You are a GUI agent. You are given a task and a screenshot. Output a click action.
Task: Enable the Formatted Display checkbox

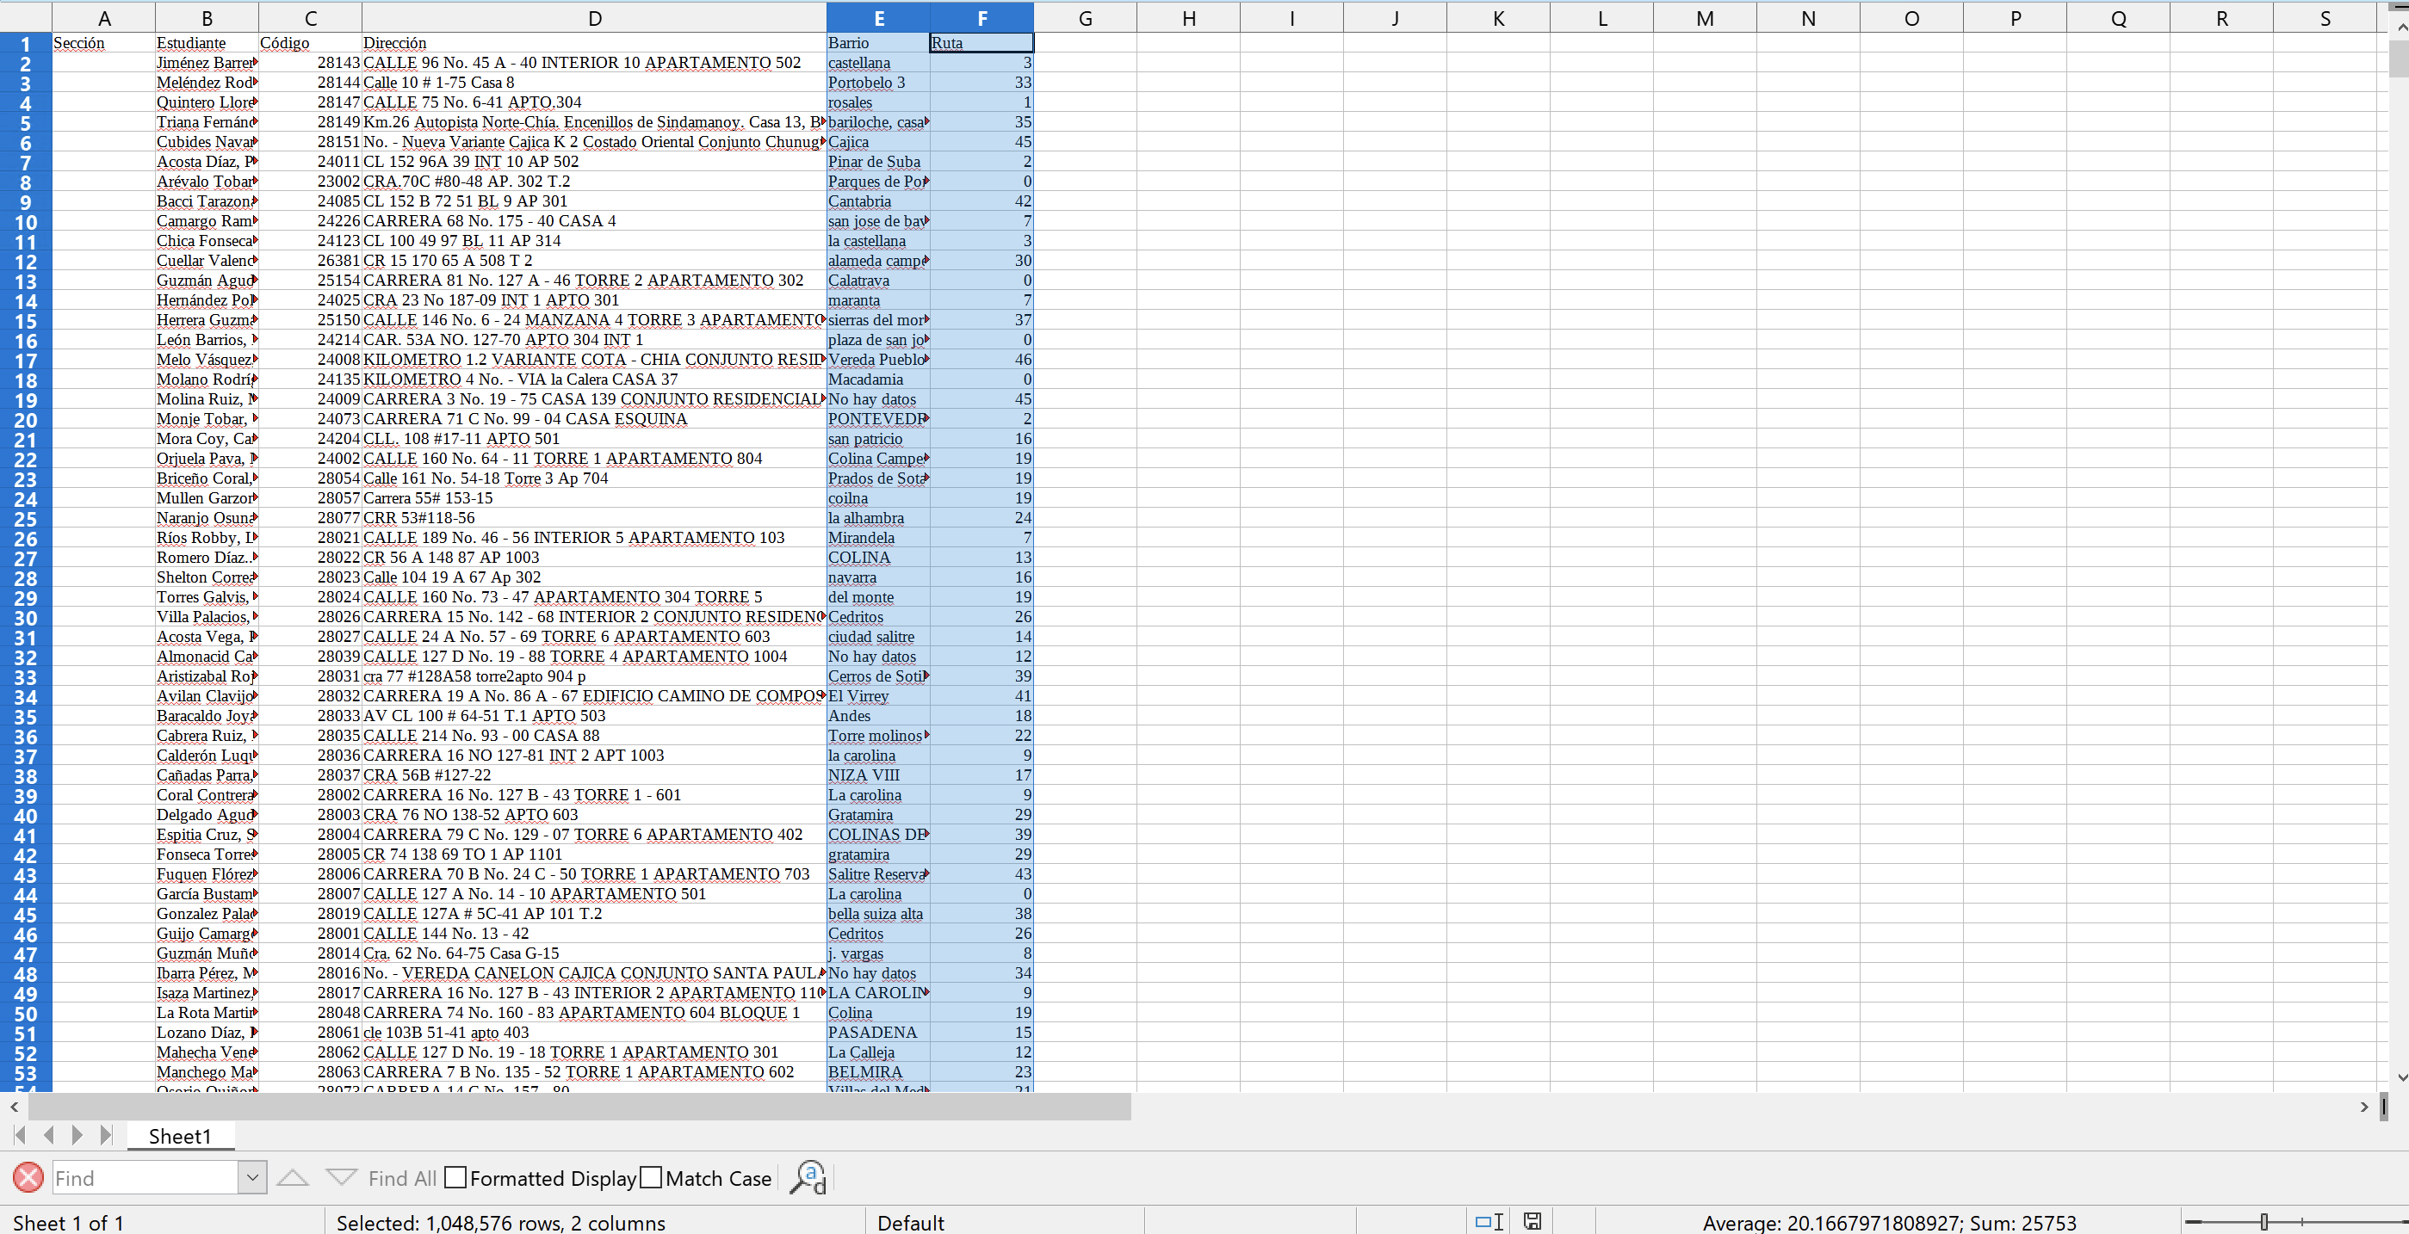tap(455, 1177)
